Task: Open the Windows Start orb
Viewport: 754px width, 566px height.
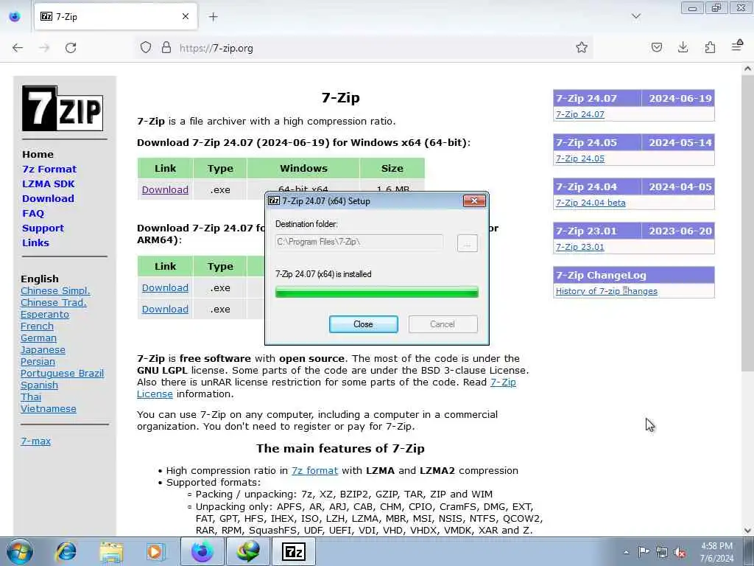Action: 19,551
